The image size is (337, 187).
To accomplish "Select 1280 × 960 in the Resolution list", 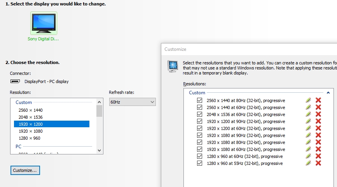I will point(29,138).
